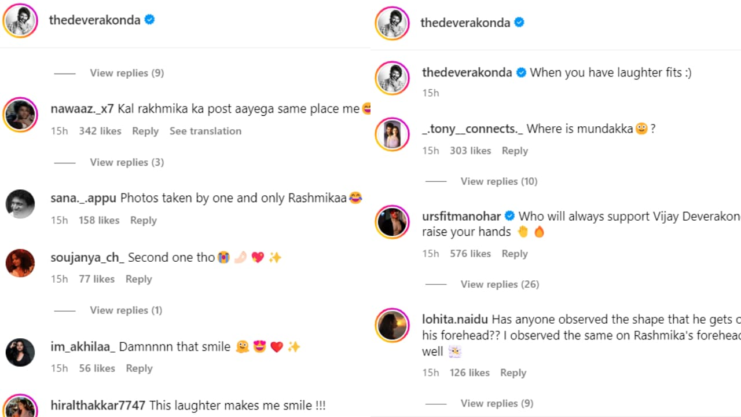Click lohita.naidu profile picture

point(392,325)
